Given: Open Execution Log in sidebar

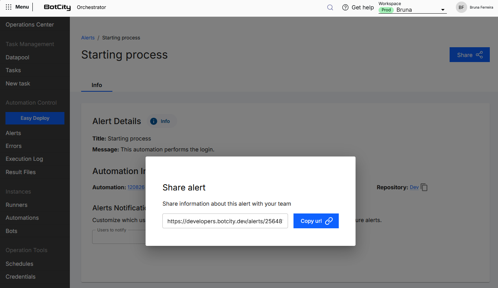Looking at the screenshot, I should point(24,159).
